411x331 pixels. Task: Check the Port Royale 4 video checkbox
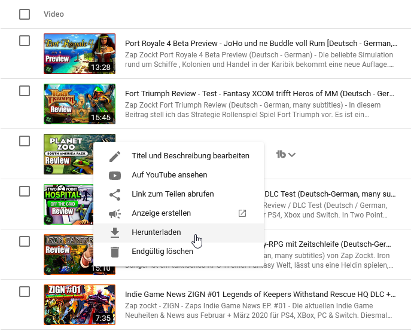point(25,41)
